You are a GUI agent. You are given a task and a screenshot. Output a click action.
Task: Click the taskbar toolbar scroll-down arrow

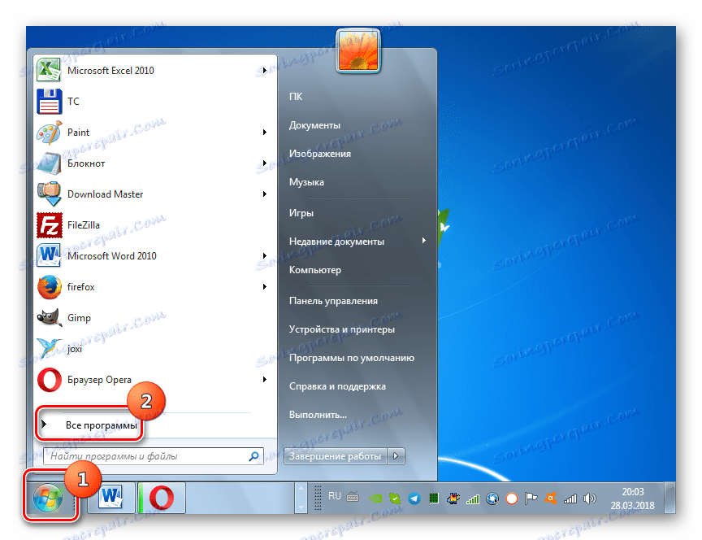pyautogui.click(x=301, y=507)
